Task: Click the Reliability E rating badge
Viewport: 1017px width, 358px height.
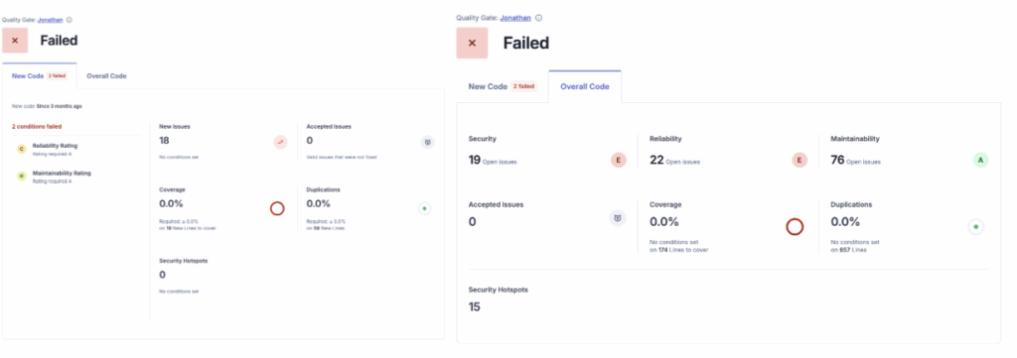Action: [x=799, y=160]
